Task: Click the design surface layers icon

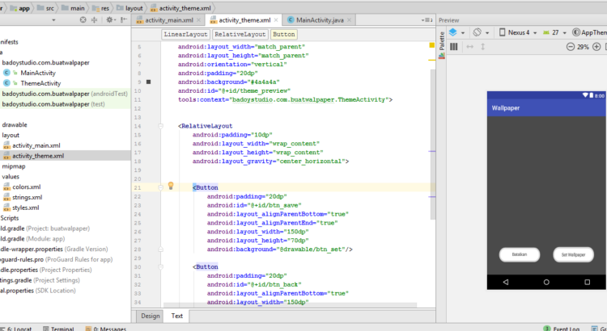Action: (x=454, y=32)
